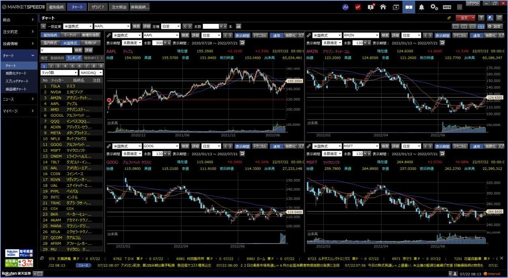
Task: Switch to ランキング tab
Action: coord(74,58)
